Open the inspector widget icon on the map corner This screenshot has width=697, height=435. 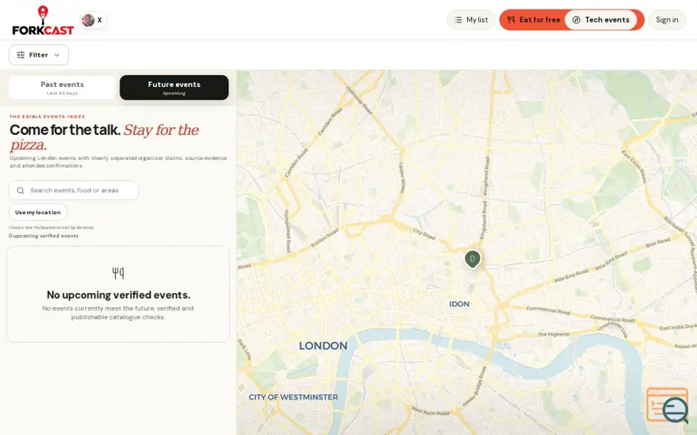point(667,405)
